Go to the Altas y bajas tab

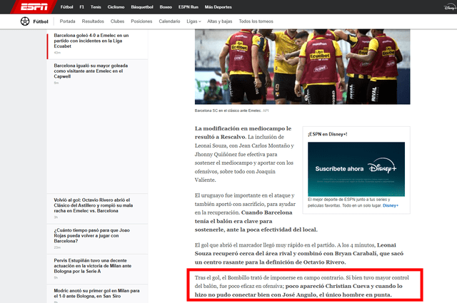[219, 21]
